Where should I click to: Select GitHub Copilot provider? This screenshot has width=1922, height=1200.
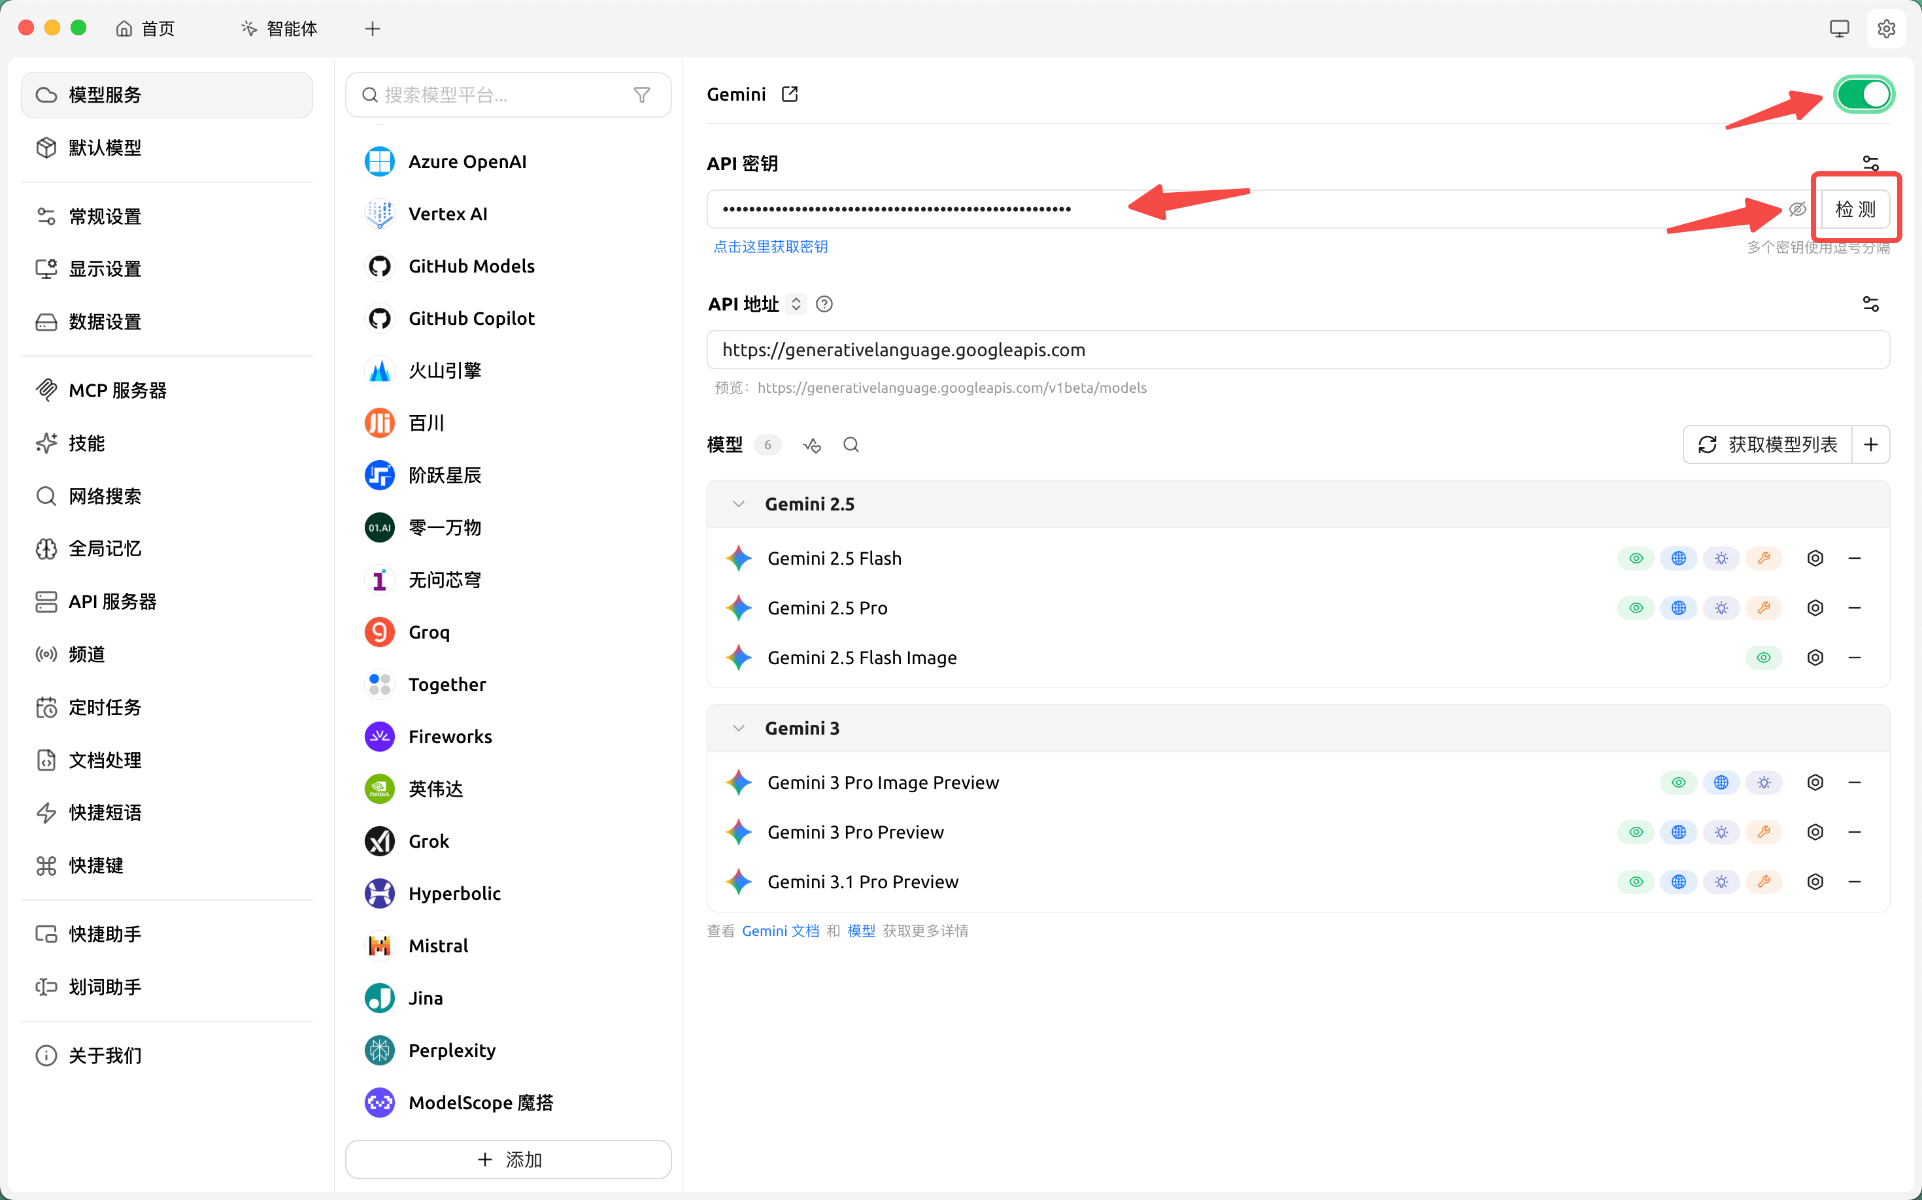tap(508, 319)
